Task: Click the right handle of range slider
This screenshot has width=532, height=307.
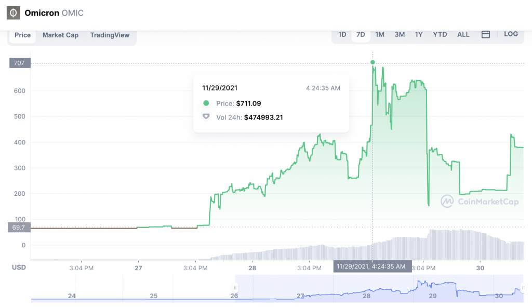Action: click(x=524, y=287)
